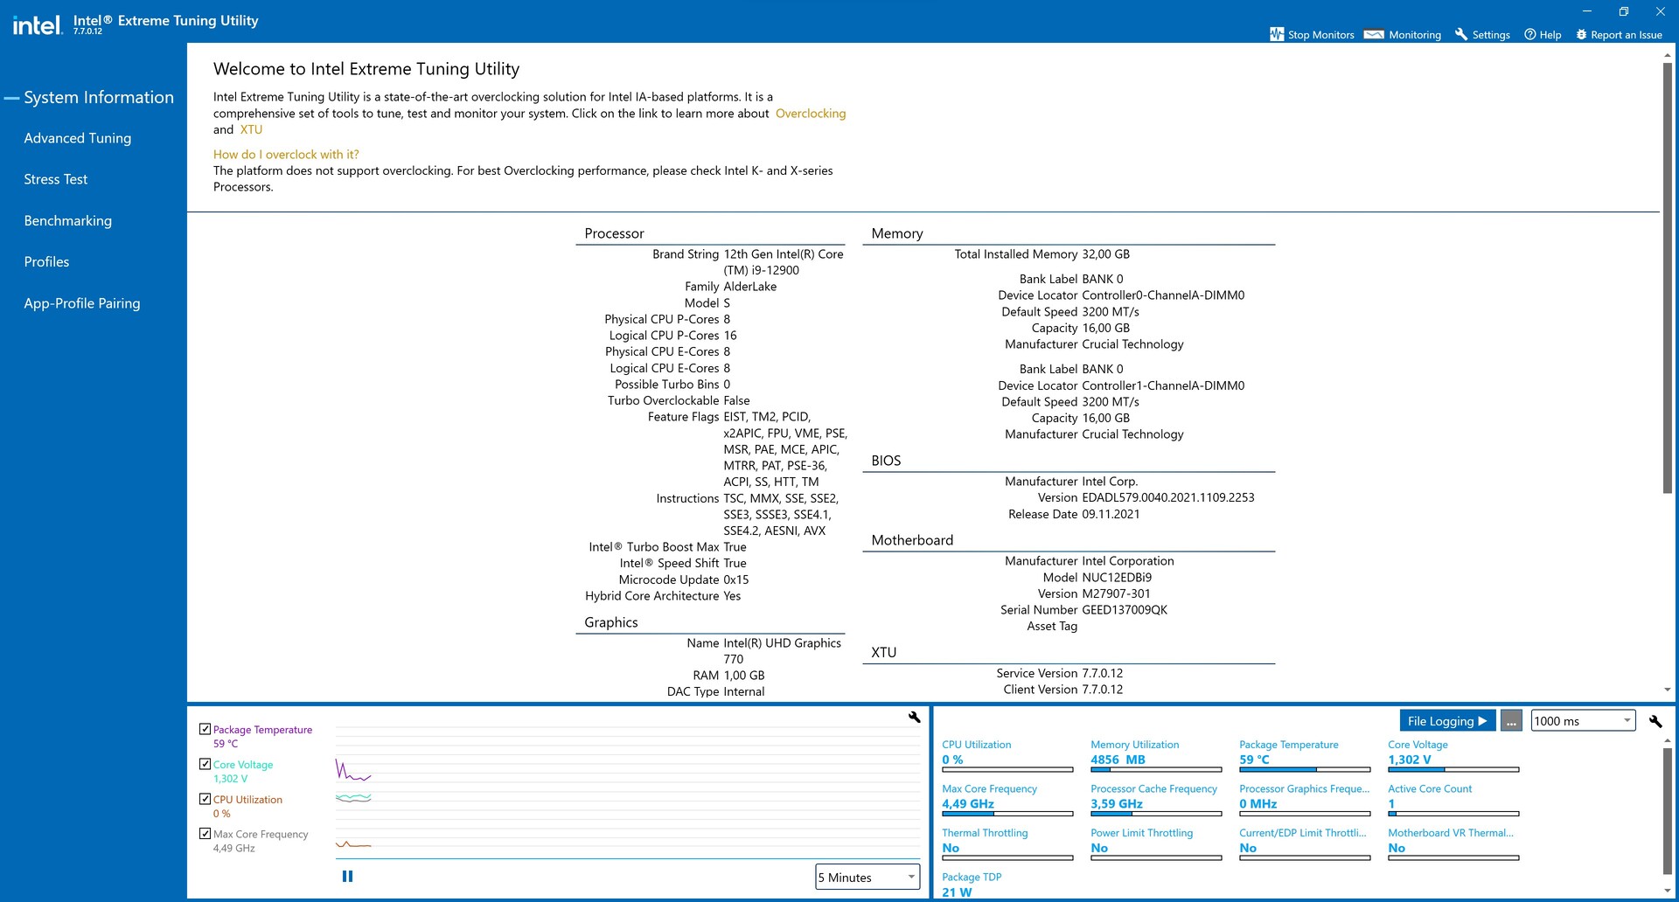Click monitor tiles scrollbar down arrow
This screenshot has height=902, width=1679.
pyautogui.click(x=1668, y=891)
